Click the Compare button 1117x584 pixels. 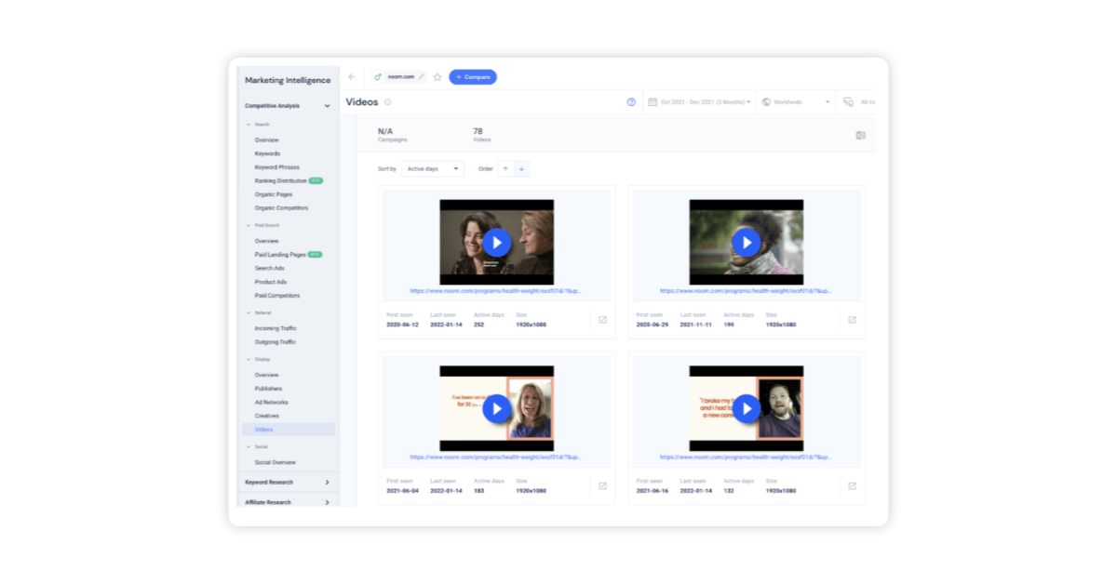point(473,77)
